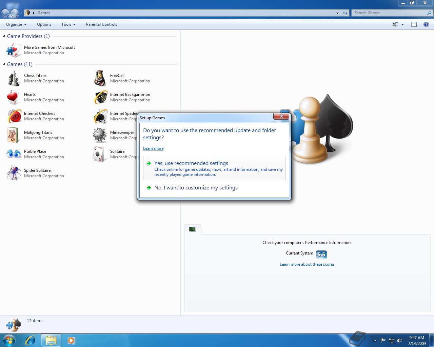Click the Parental Controls toolbar item
The width and height of the screenshot is (434, 347).
tap(101, 24)
